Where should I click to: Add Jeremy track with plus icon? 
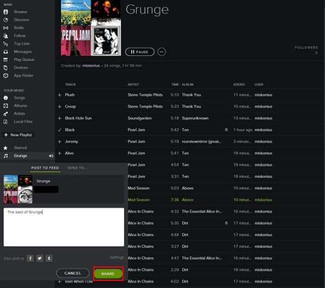click(60, 142)
